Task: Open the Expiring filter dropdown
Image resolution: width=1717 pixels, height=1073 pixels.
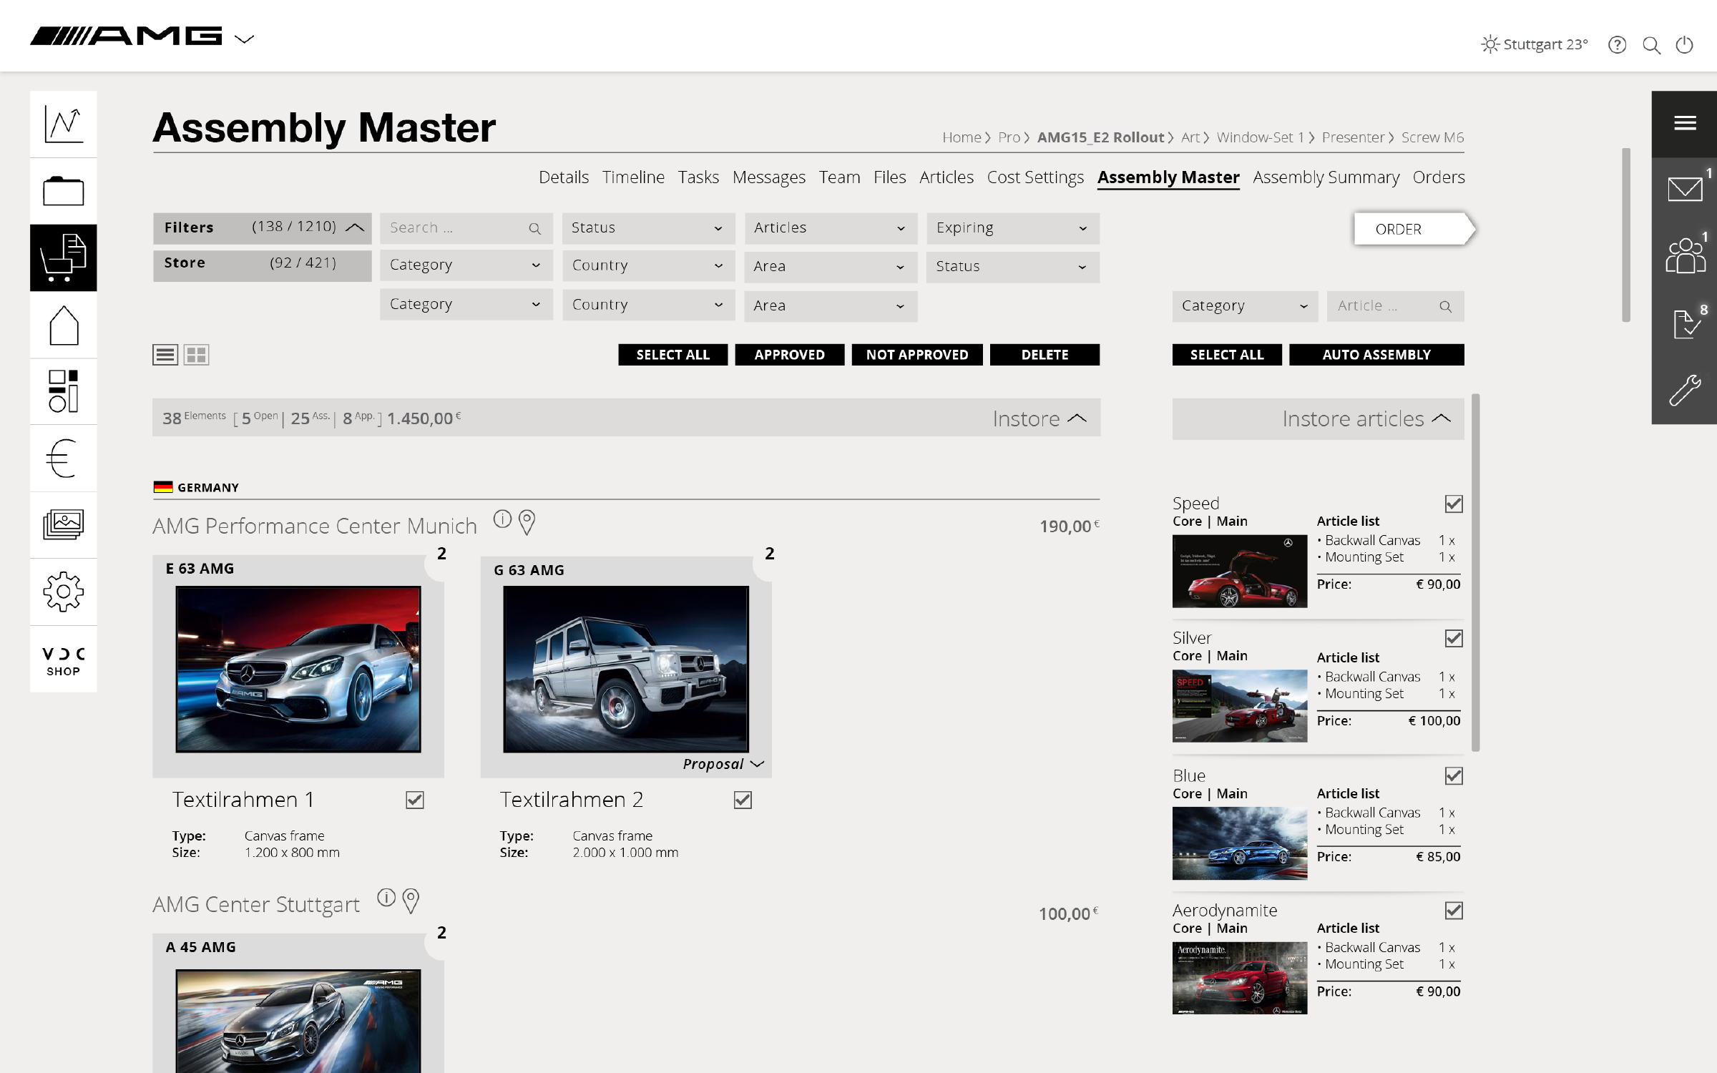Action: coord(1012,228)
